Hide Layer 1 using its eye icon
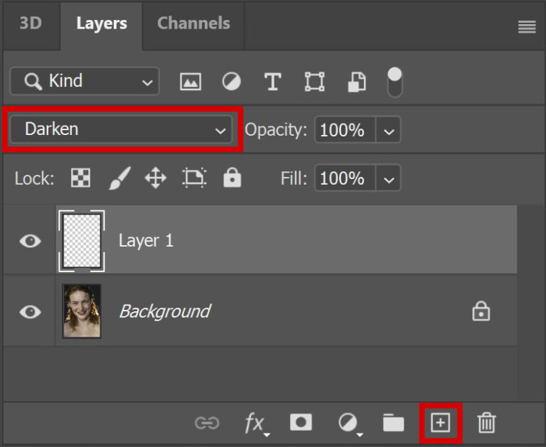 point(30,241)
